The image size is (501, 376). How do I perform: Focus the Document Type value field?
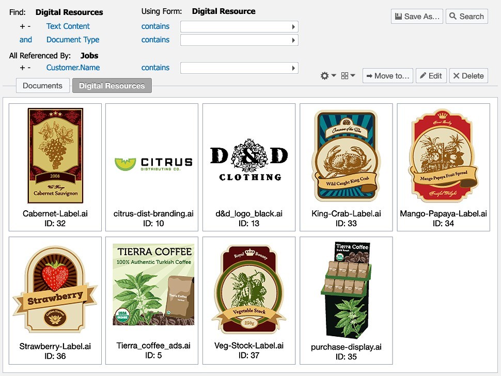[239, 40]
